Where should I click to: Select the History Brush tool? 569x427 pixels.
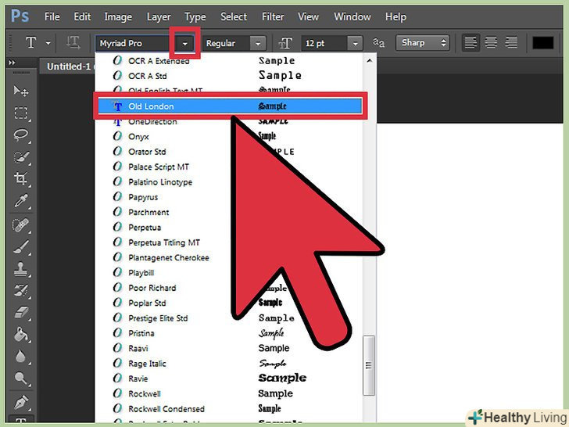tap(20, 291)
